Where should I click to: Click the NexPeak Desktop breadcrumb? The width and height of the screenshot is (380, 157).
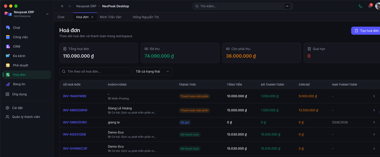[116, 6]
